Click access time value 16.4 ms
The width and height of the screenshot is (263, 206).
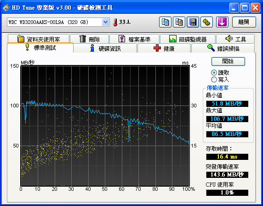227,157
